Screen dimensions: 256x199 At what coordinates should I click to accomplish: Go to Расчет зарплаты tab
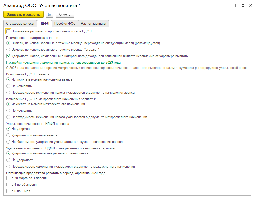pyautogui.click(x=94, y=24)
